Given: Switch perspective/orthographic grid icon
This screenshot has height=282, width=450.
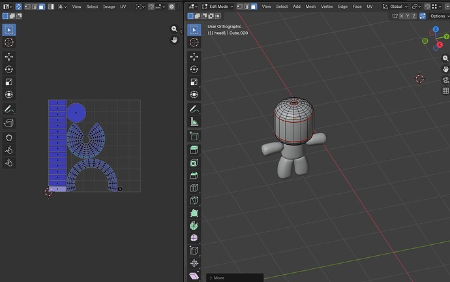Looking at the screenshot, I should 445,91.
